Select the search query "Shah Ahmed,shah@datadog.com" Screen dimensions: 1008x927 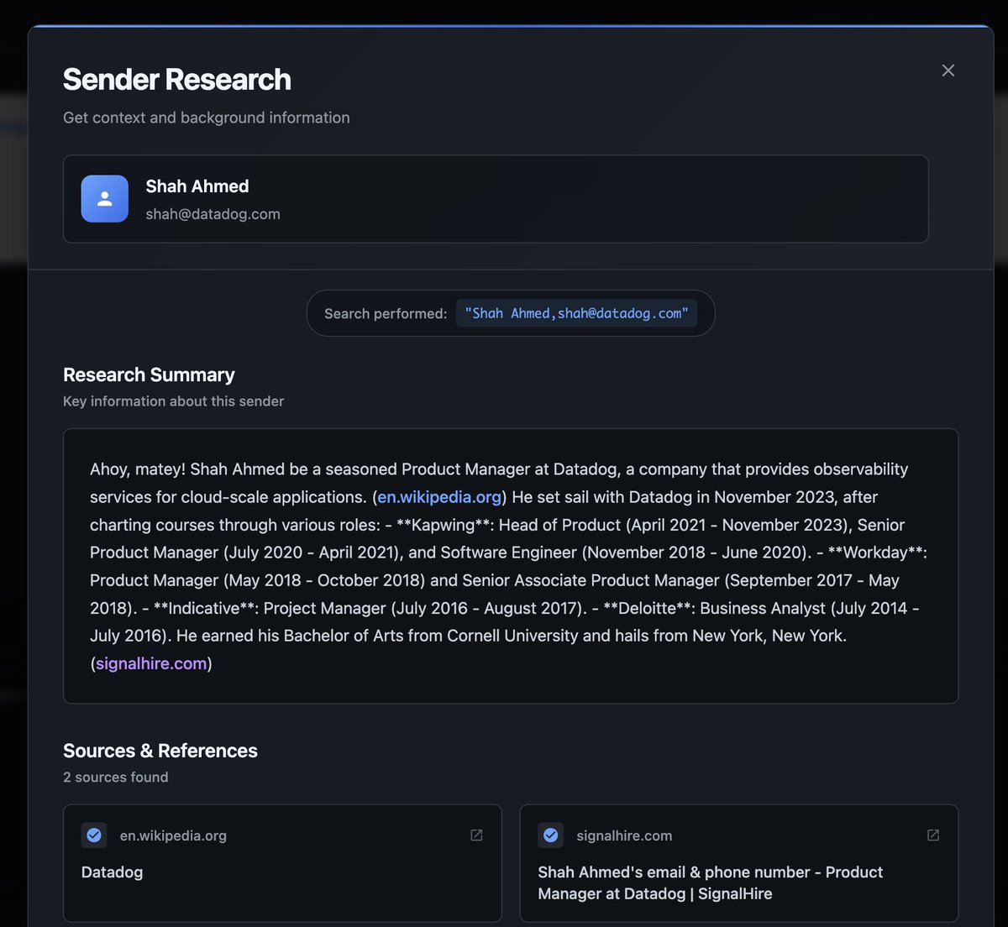pos(576,313)
